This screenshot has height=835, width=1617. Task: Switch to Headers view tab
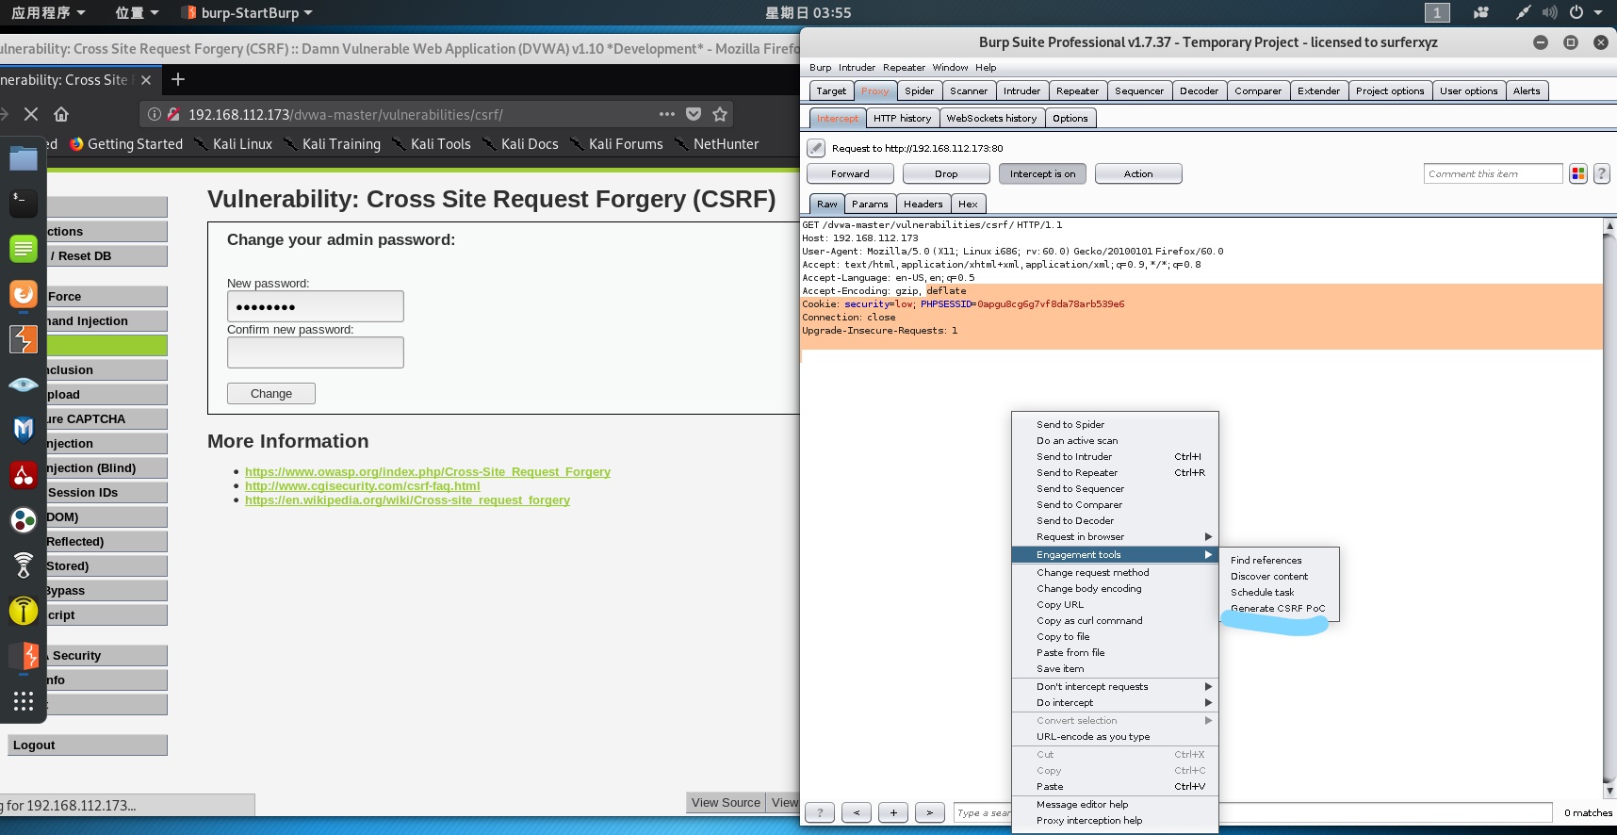click(x=923, y=204)
